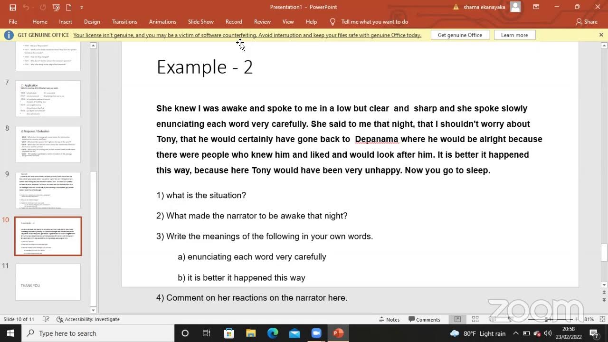Click the Previous Slide double-arrow button
This screenshot has height=342, width=608.
604,293
